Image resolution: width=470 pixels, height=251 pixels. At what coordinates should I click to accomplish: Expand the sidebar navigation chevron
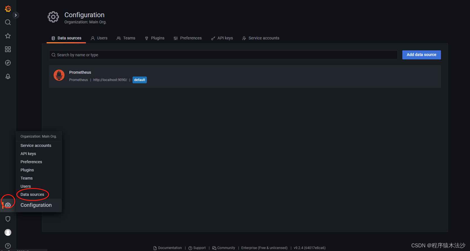[16, 15]
